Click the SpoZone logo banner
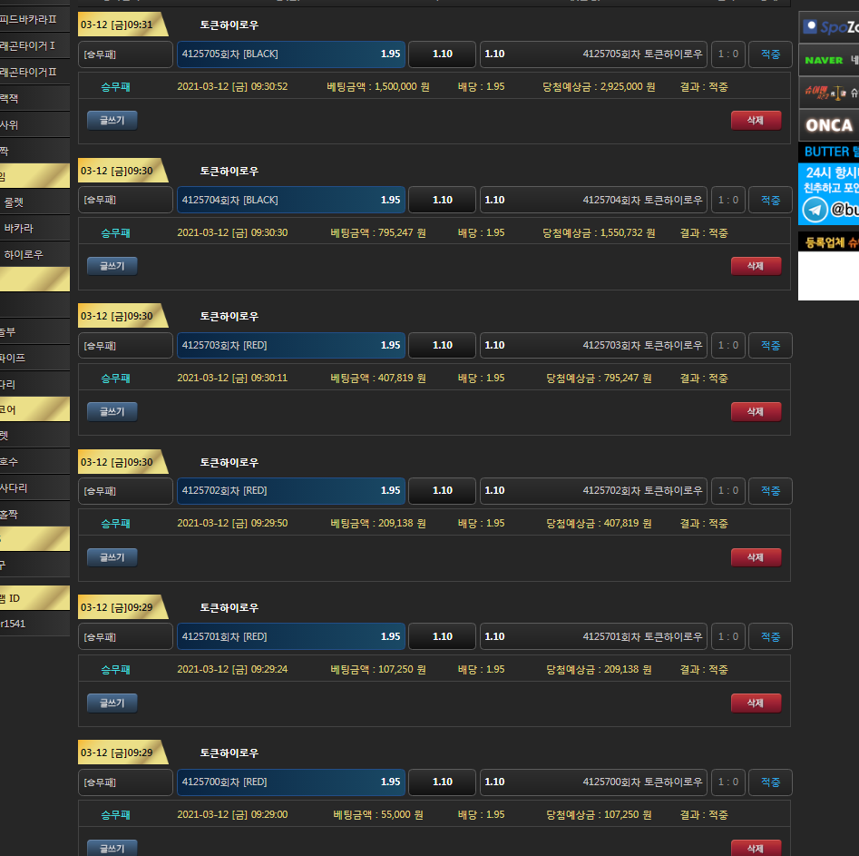This screenshot has width=859, height=856. tap(828, 27)
